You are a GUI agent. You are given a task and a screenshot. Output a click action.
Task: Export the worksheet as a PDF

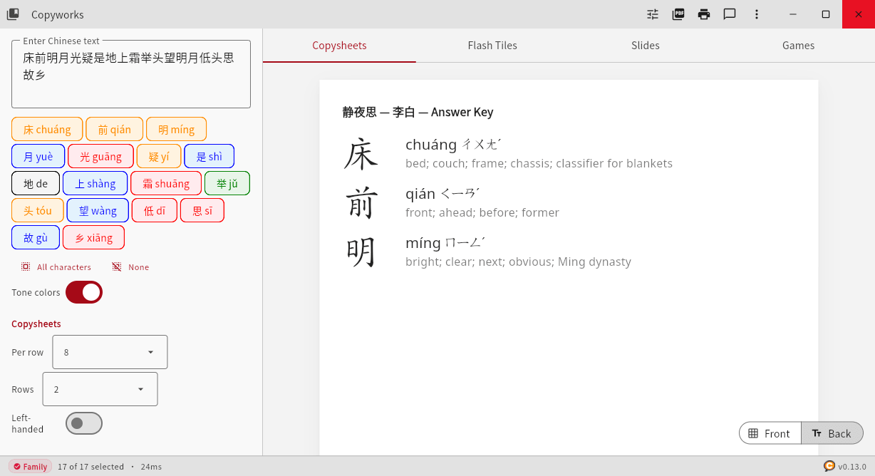pos(678,14)
